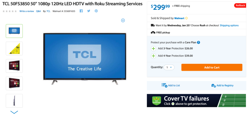Screen dimensions: 251x118
Task: Open TCL brand link
Action: click(48, 11)
